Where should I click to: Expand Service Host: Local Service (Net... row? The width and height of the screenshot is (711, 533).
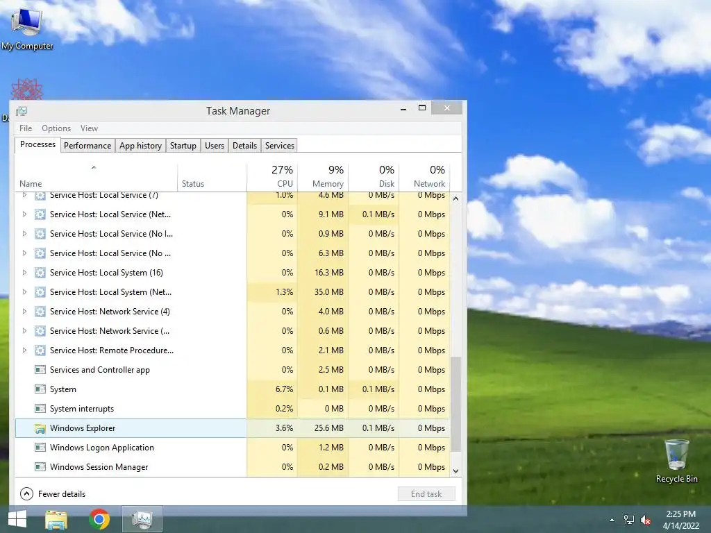coord(24,214)
